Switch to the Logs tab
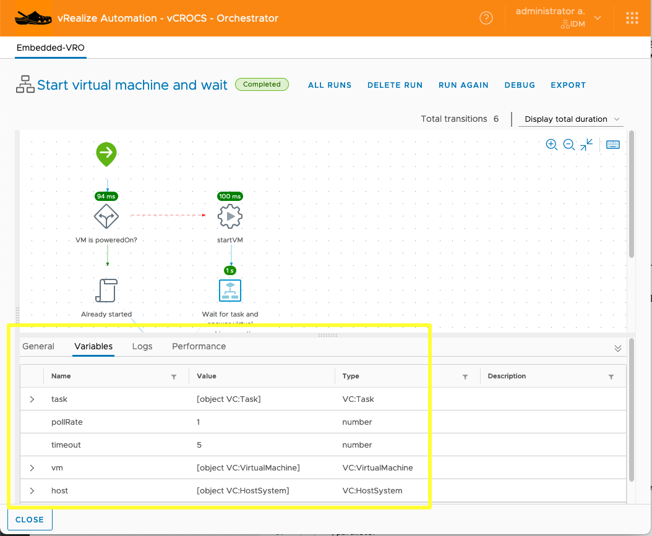 [142, 346]
